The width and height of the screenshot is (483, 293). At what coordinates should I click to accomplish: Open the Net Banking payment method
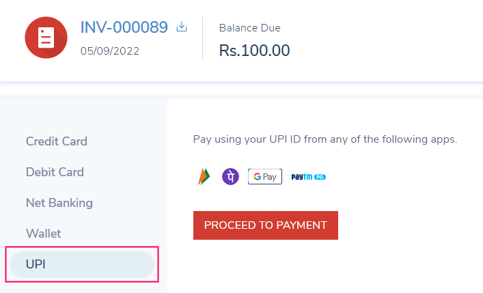59,203
